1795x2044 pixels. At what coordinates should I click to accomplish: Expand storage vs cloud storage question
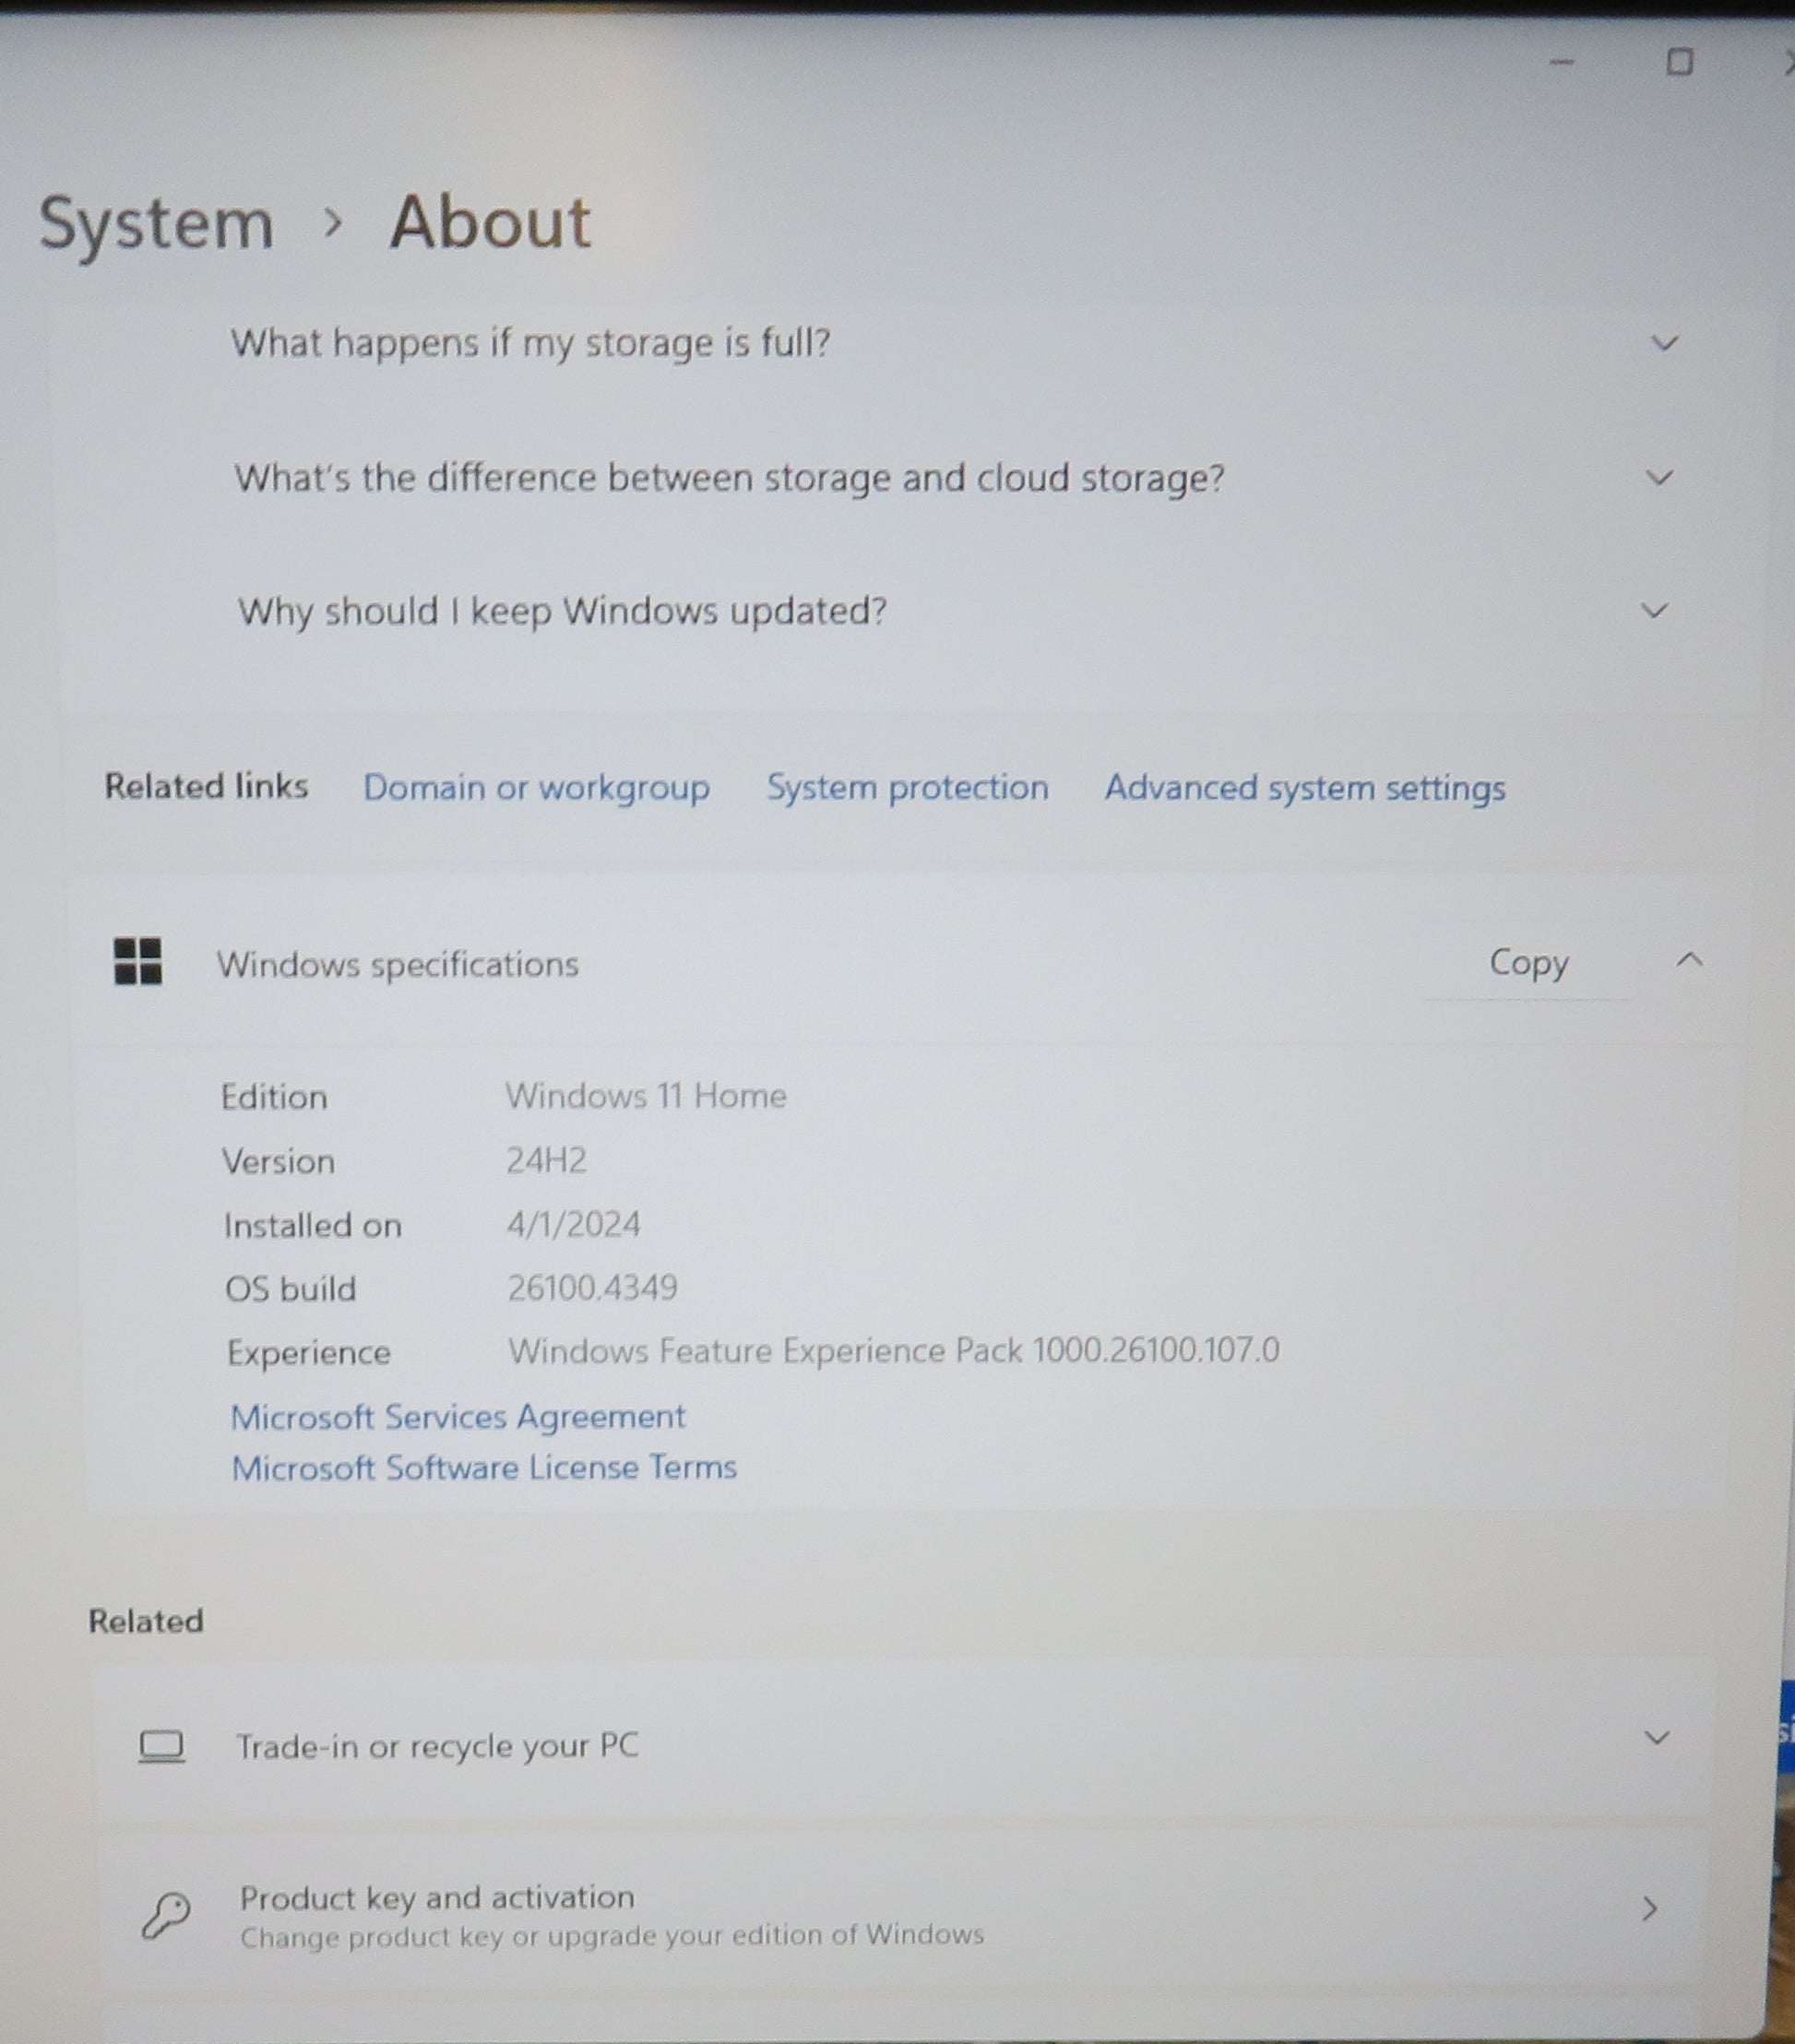coord(1660,477)
